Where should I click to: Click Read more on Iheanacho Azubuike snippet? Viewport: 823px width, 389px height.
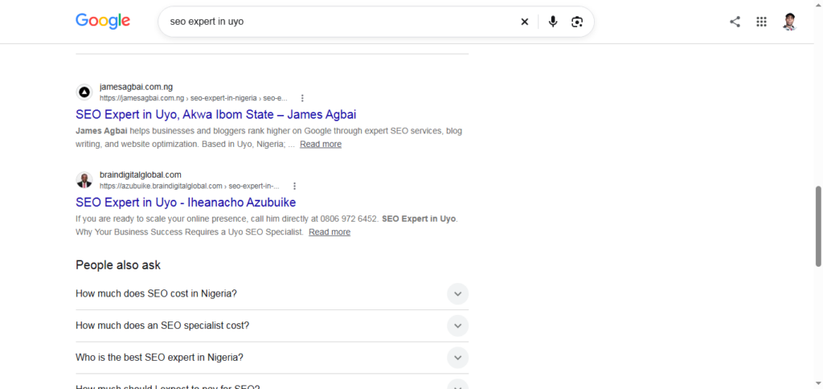point(330,231)
